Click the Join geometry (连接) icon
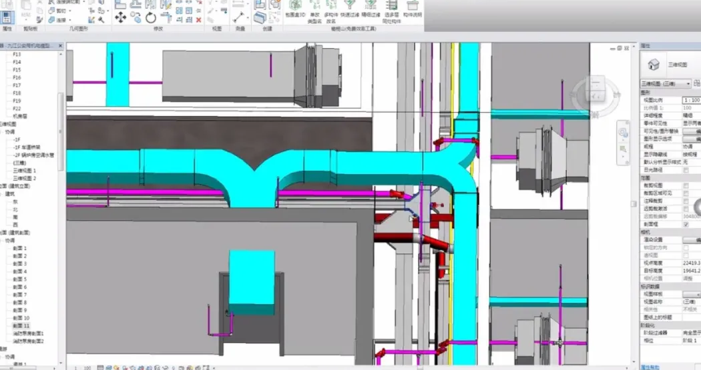 click(51, 19)
